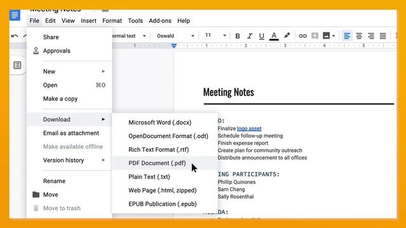Open the View menu
Viewport: 406px width, 228px height.
tap(68, 21)
